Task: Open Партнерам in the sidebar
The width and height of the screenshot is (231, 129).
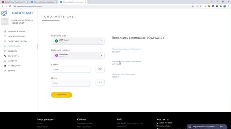Action: (14, 66)
